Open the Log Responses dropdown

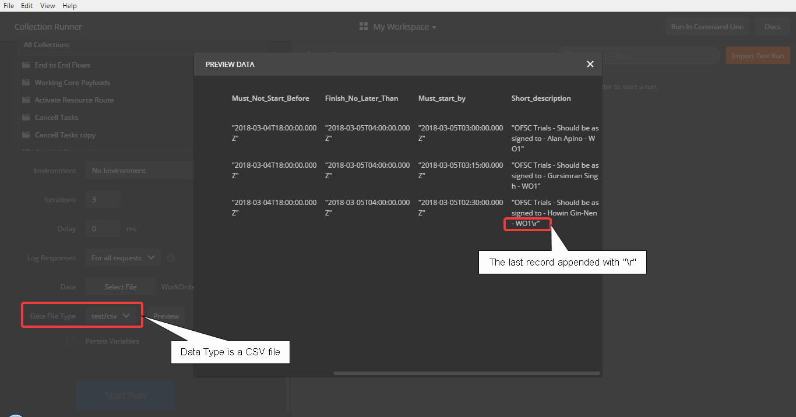pos(123,257)
